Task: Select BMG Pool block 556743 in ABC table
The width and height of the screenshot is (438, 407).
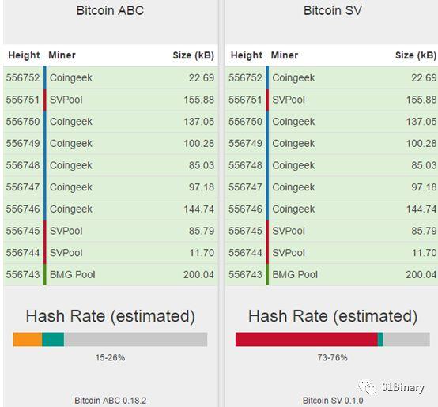Action: tap(111, 275)
